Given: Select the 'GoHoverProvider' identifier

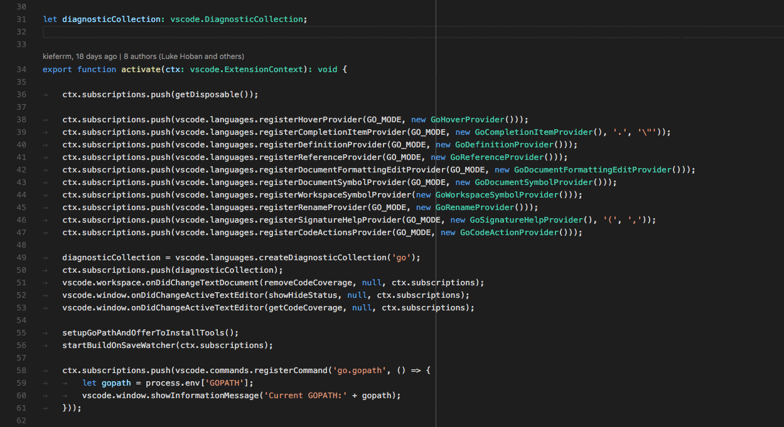Looking at the screenshot, I should coord(467,119).
